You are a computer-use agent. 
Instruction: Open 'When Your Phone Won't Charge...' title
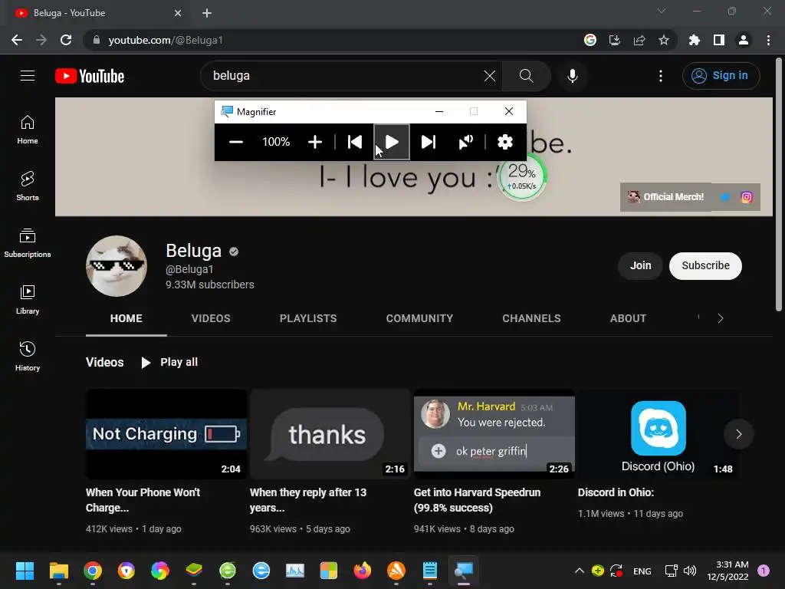point(143,500)
